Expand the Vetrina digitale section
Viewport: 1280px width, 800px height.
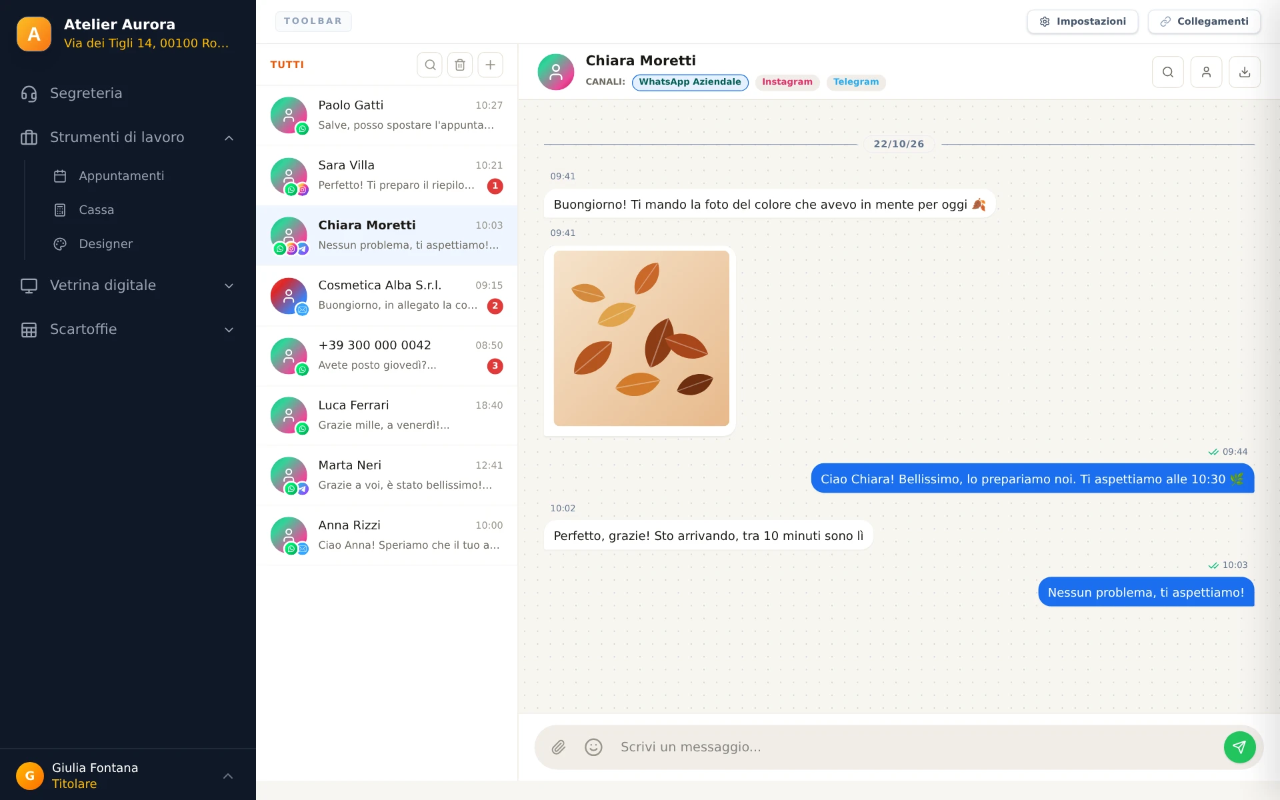click(128, 285)
